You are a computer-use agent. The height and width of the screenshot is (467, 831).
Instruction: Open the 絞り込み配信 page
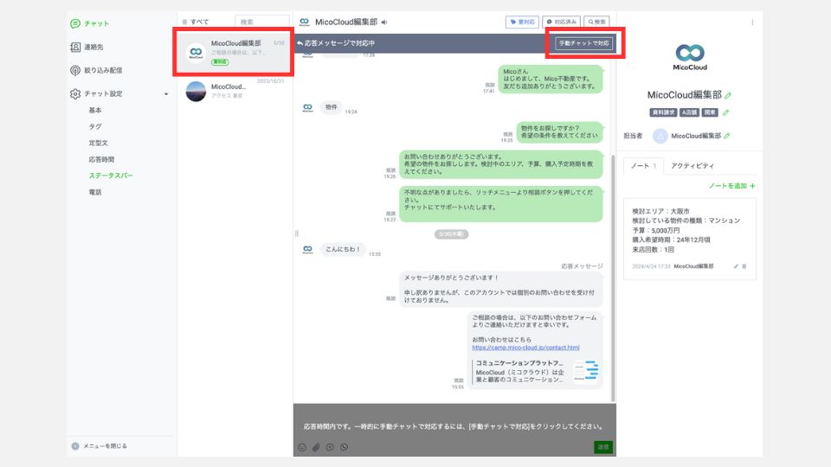(96, 70)
